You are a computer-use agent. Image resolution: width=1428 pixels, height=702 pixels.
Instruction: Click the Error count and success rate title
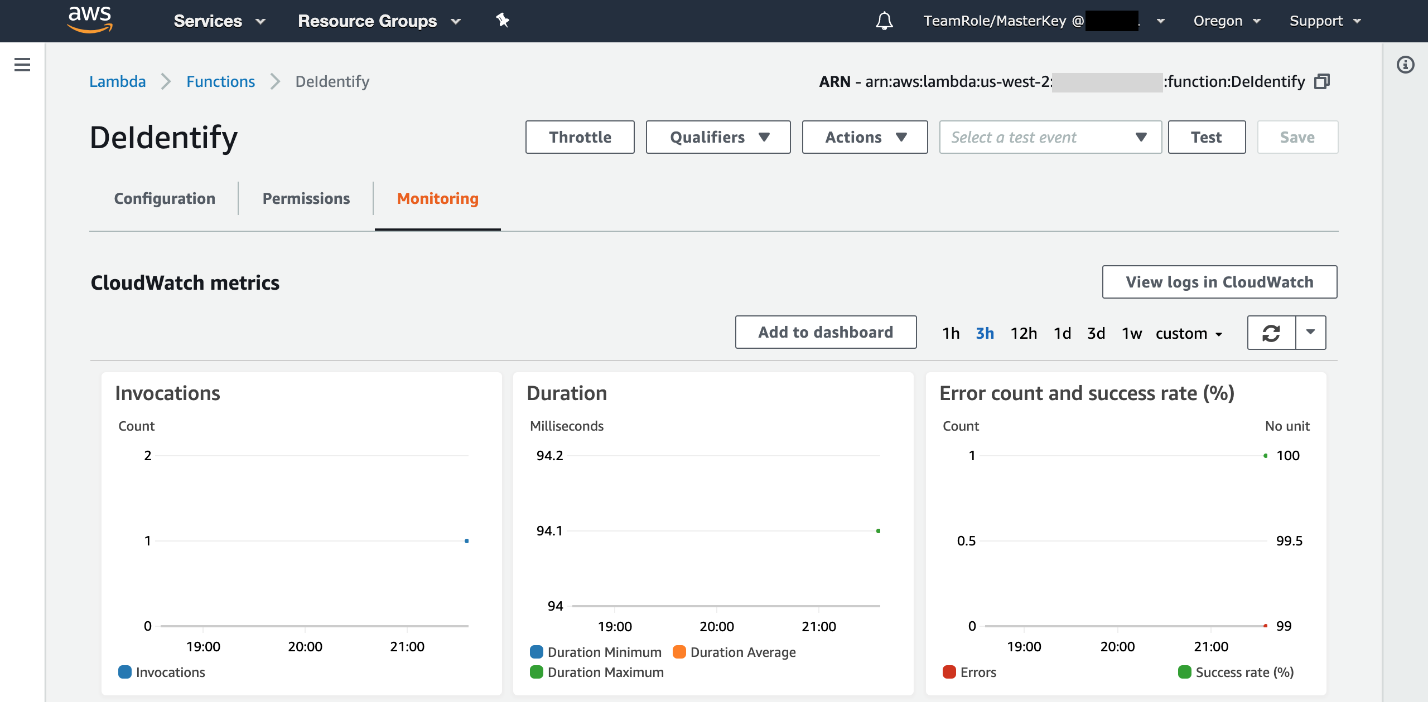[1087, 393]
